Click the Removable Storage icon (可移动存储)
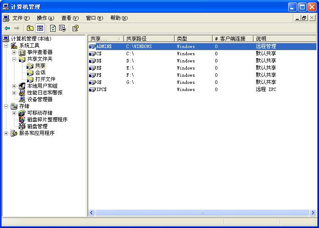Screen dimensions: 319x228 [x=22, y=113]
